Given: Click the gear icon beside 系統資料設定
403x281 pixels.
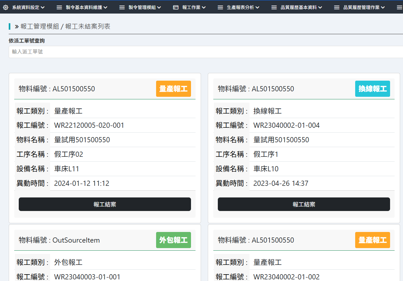Looking at the screenshot, I should point(5,7).
